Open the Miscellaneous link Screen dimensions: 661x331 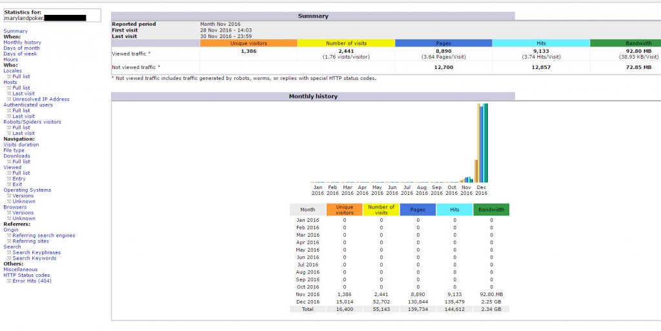pyautogui.click(x=20, y=270)
